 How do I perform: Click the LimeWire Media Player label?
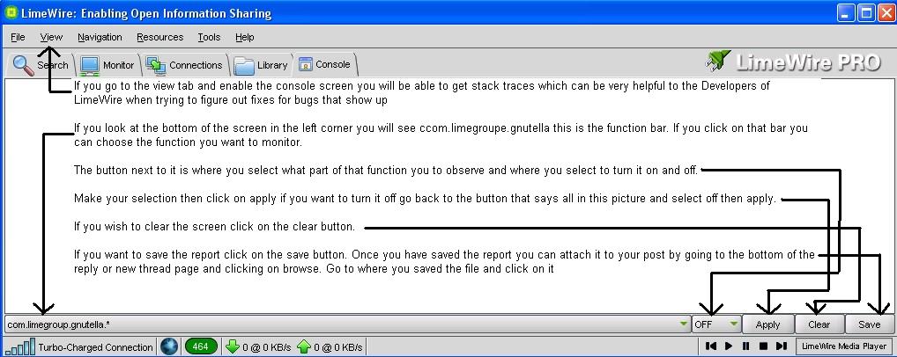[844, 346]
